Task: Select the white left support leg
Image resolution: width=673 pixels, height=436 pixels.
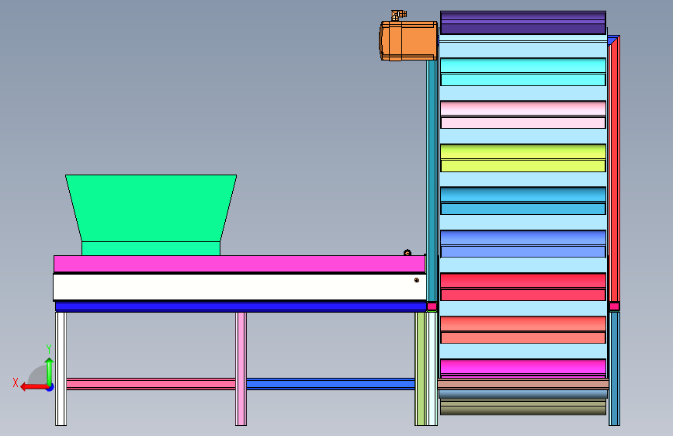Action: (x=61, y=369)
